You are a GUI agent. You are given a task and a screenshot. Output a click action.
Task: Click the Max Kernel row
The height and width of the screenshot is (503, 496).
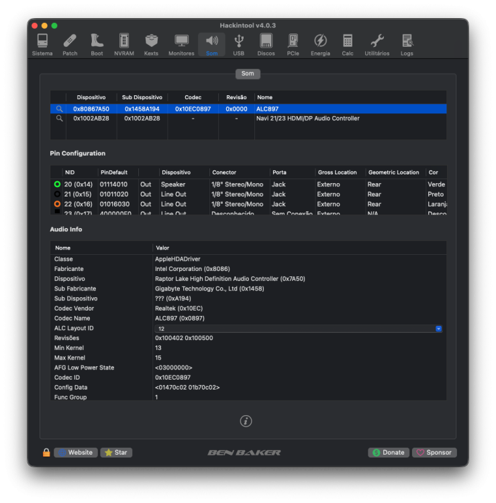pos(248,357)
